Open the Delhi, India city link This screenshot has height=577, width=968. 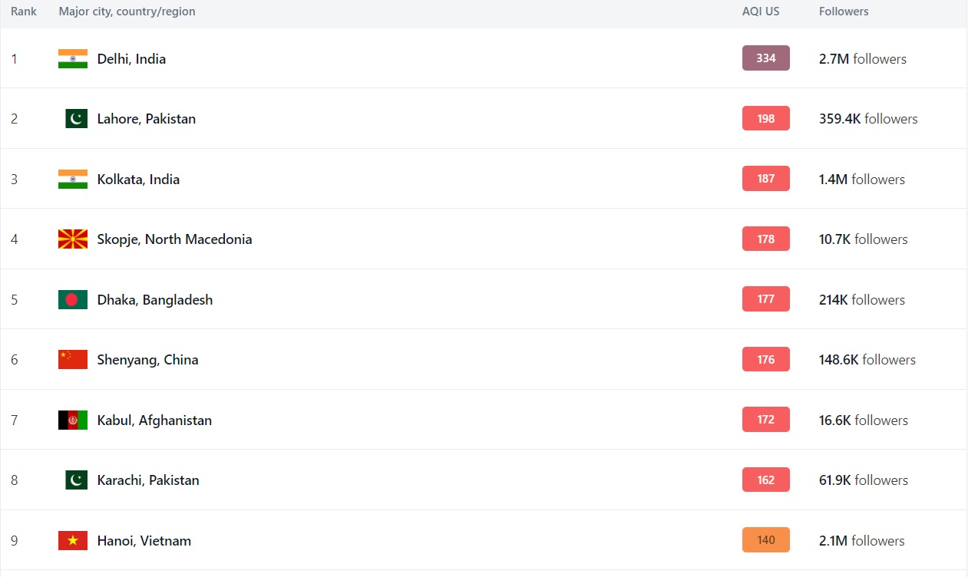pos(131,59)
